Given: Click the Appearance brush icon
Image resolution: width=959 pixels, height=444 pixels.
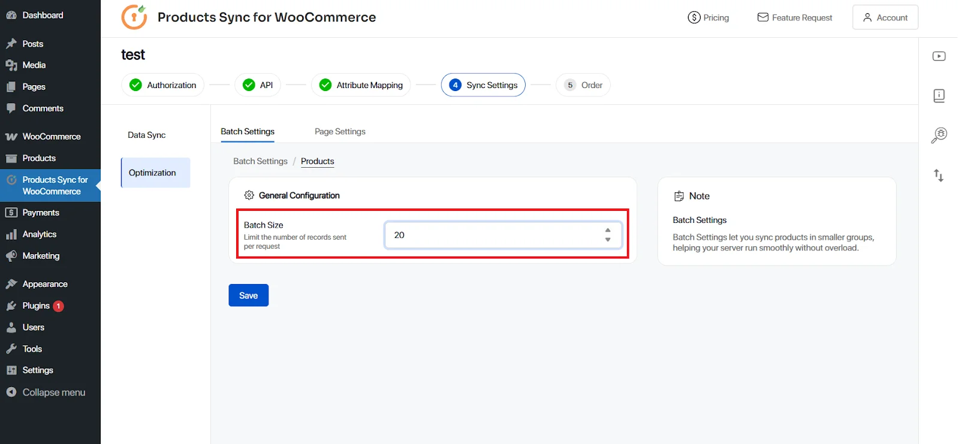Looking at the screenshot, I should click(11, 284).
